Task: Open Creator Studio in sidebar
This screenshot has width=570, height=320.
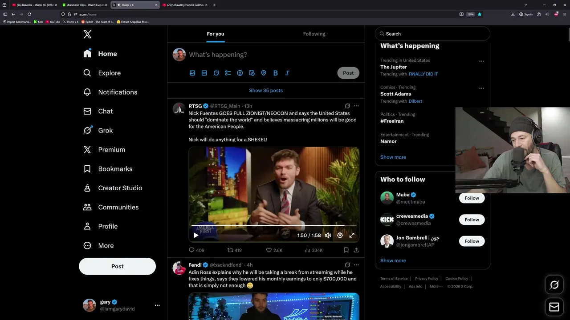Action: click(x=113, y=188)
